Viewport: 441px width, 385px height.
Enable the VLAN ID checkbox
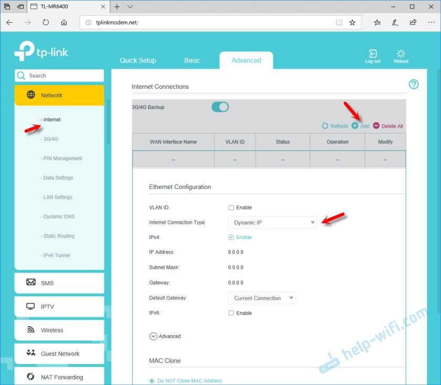coord(231,208)
